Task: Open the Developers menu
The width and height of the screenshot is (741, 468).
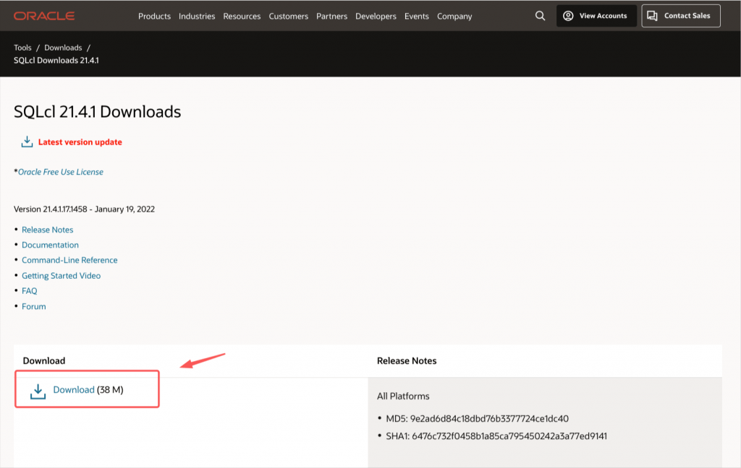Action: (376, 16)
